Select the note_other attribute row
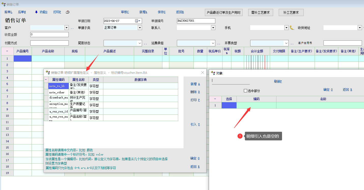The image size is (364, 190). pos(58,92)
